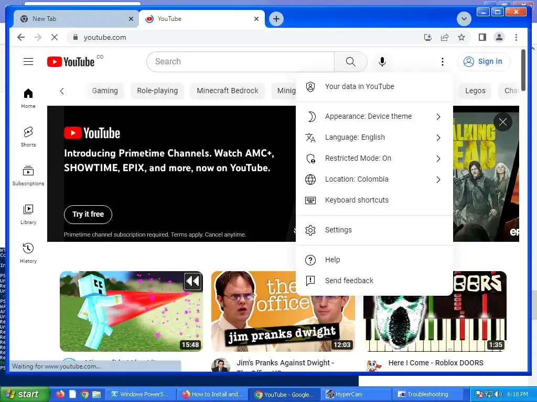This screenshot has height=402, width=537.
Task: Select Your data in YouTube
Action: (x=374, y=86)
